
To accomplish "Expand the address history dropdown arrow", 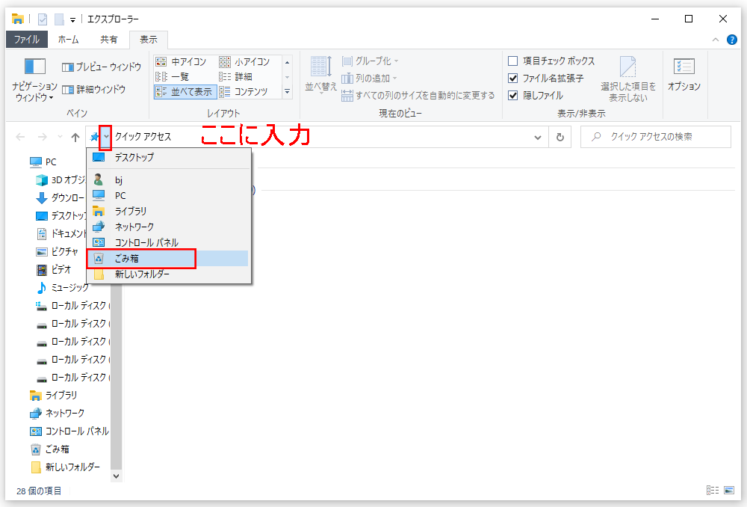I will 538,138.
